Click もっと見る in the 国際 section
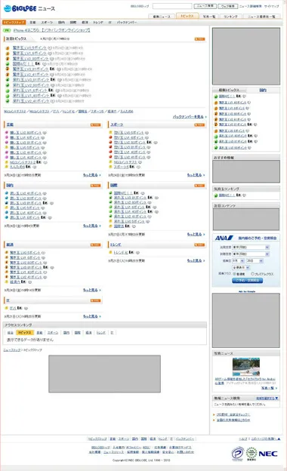Viewport: 287px width, 471px height. [194, 234]
